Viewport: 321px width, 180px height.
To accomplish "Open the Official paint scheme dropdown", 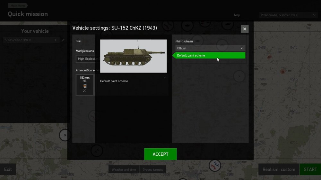I will [x=210, y=48].
